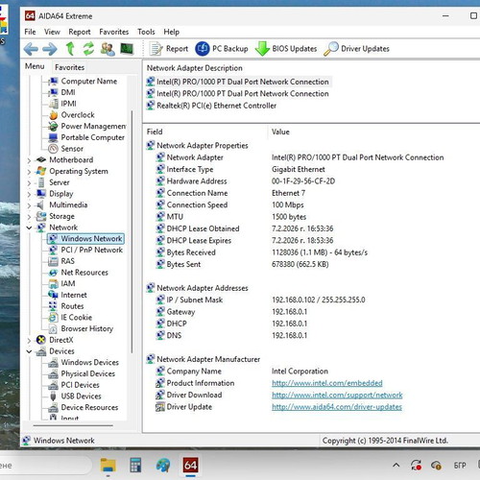Expand the Operating System tree node

point(29,172)
